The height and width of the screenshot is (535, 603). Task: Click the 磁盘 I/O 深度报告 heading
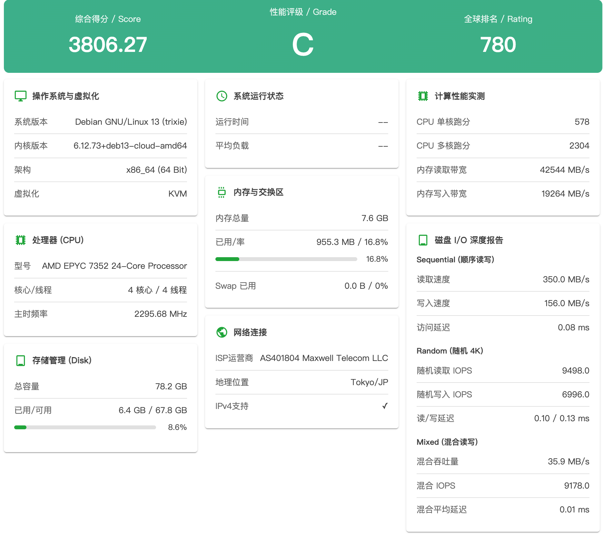click(469, 240)
